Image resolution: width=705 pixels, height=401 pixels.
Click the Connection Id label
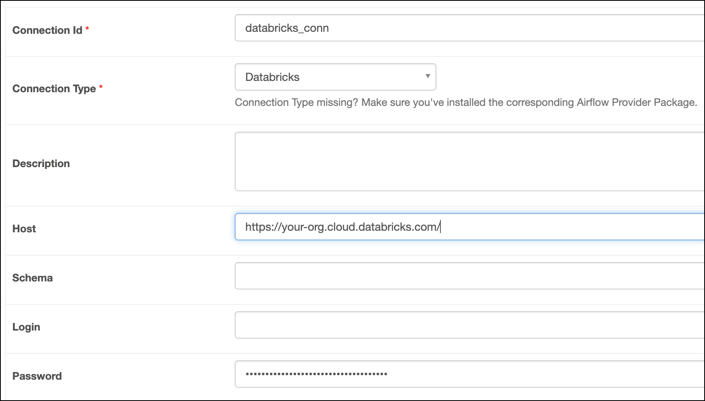pos(47,30)
